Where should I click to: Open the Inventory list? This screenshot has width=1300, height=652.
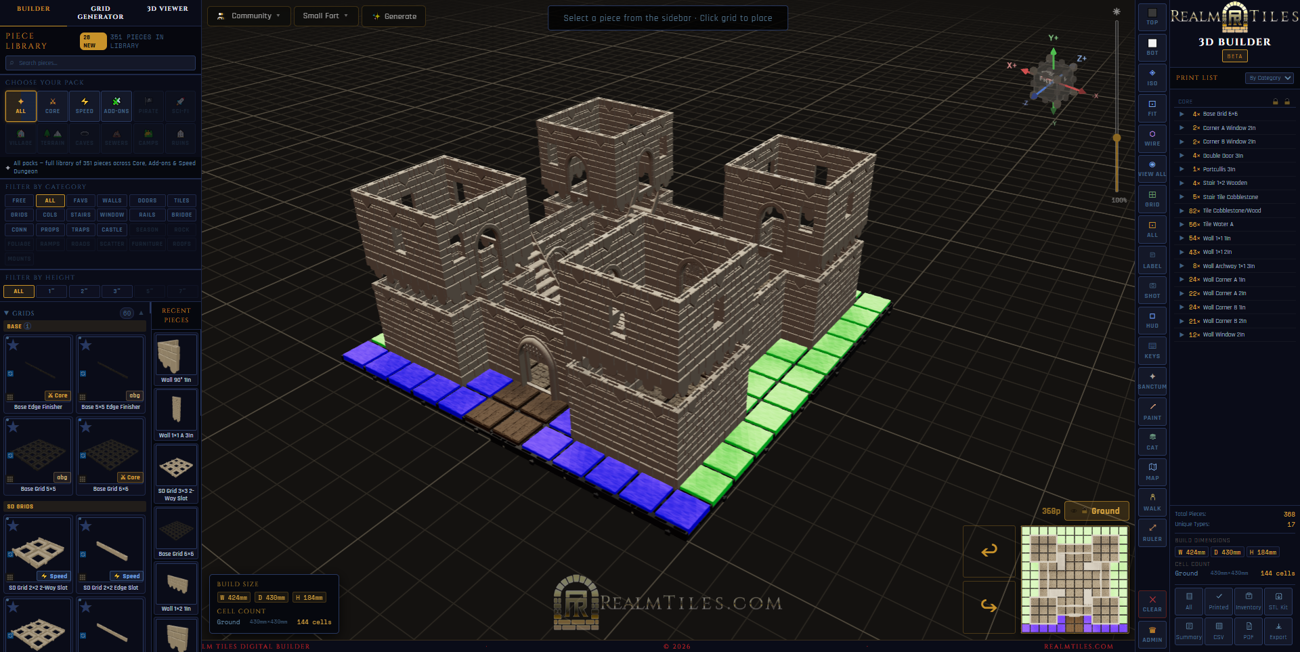coord(1248,601)
